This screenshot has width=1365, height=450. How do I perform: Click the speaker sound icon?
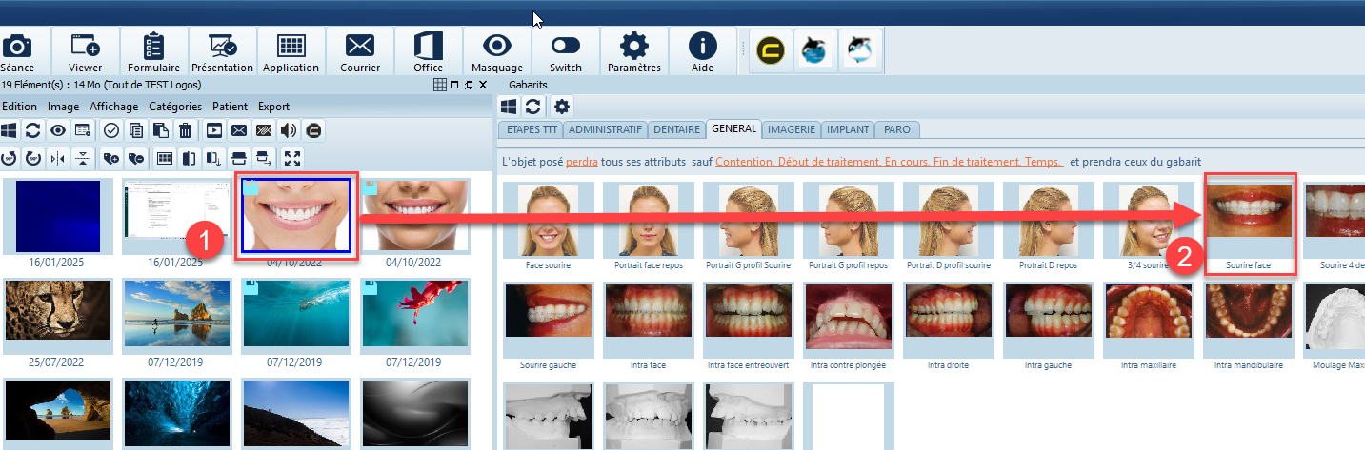coord(289,130)
